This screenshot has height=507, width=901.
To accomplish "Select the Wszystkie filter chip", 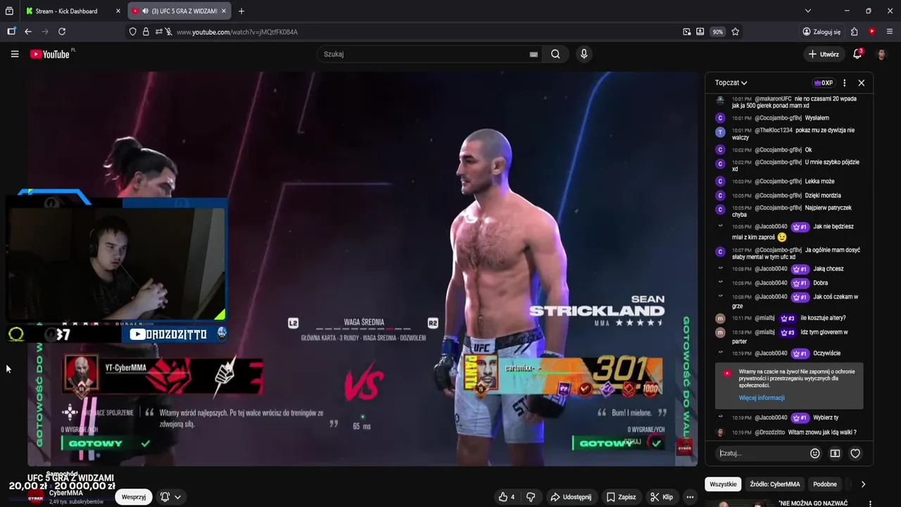I will point(723,484).
